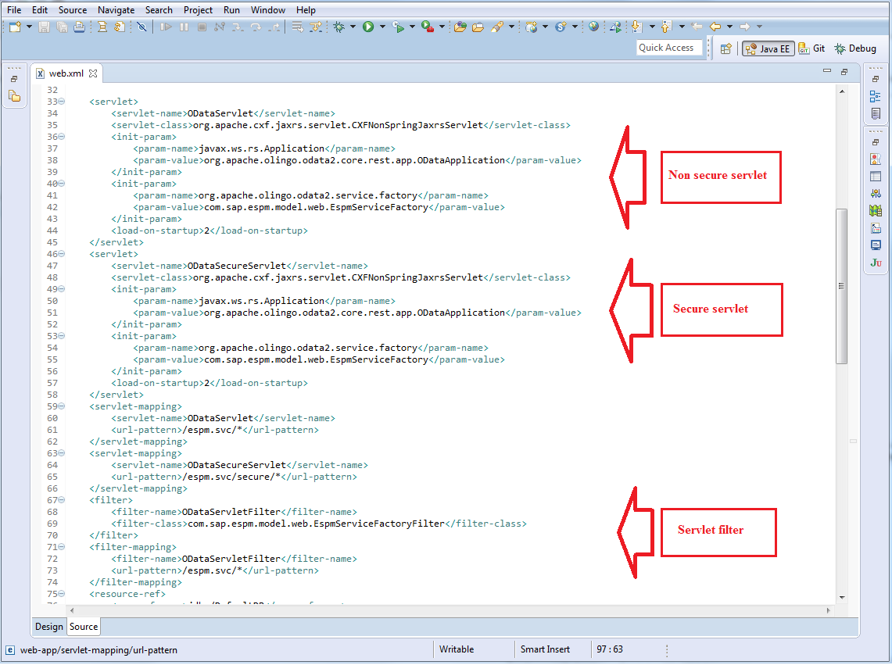The height and width of the screenshot is (665, 892).
Task: Open the Run launch dropdown arrow
Action: pos(382,27)
